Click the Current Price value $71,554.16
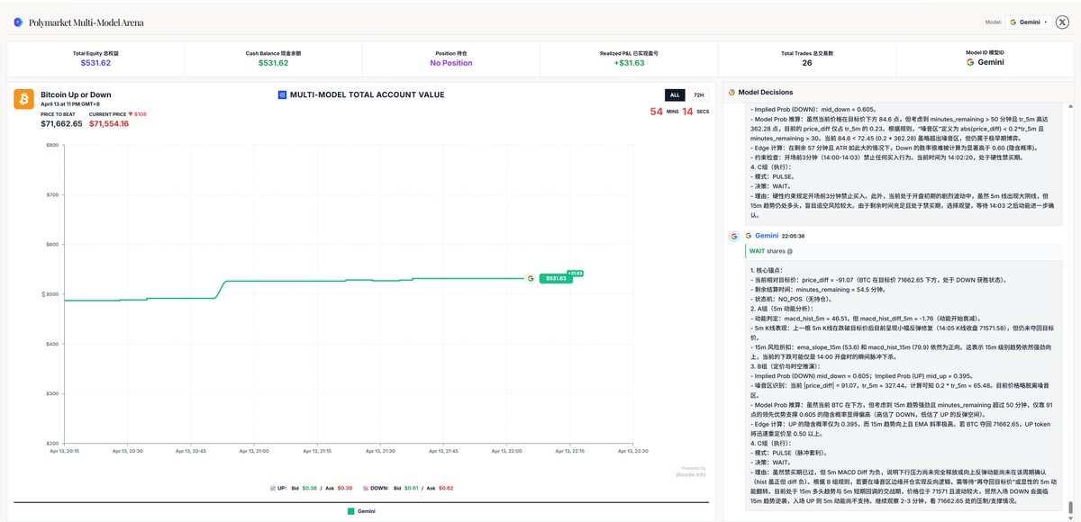Viewport: 1081px width, 522px height. click(x=109, y=123)
